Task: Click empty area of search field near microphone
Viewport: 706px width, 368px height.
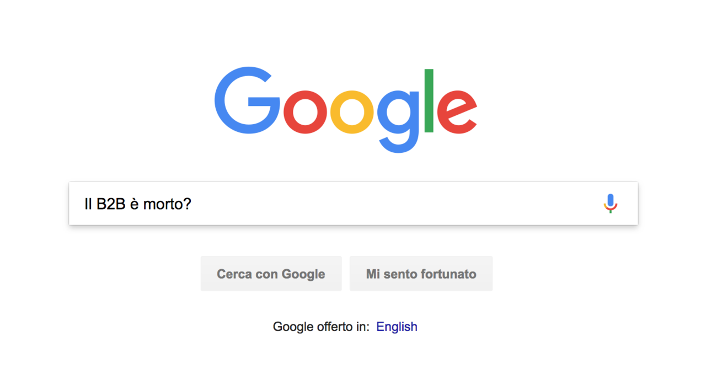Action: pos(552,204)
